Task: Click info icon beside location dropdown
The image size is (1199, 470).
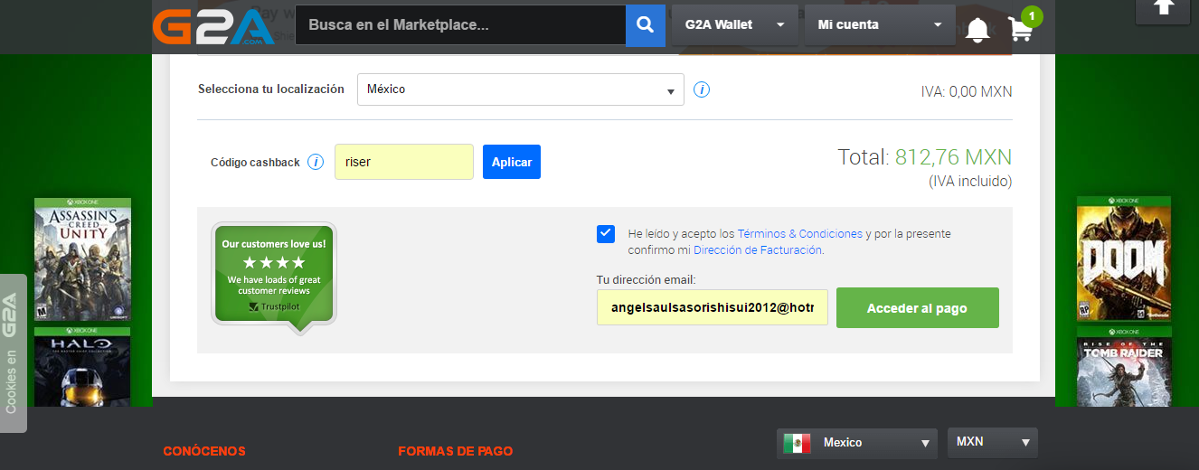Action: coord(702,89)
